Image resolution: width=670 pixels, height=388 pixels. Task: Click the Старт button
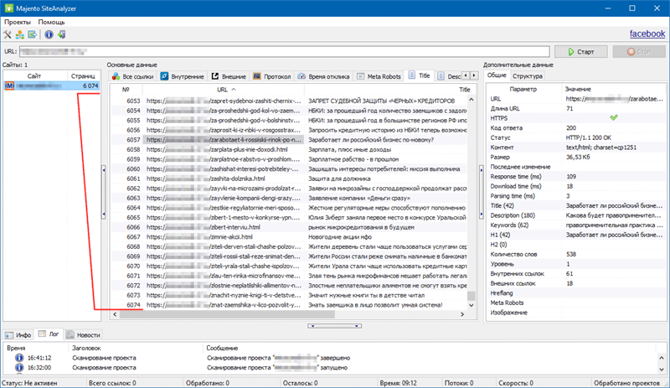[x=580, y=52]
